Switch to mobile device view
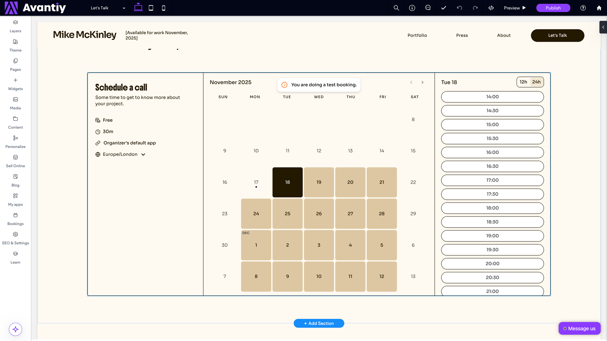The width and height of the screenshot is (607, 341). 163,8
